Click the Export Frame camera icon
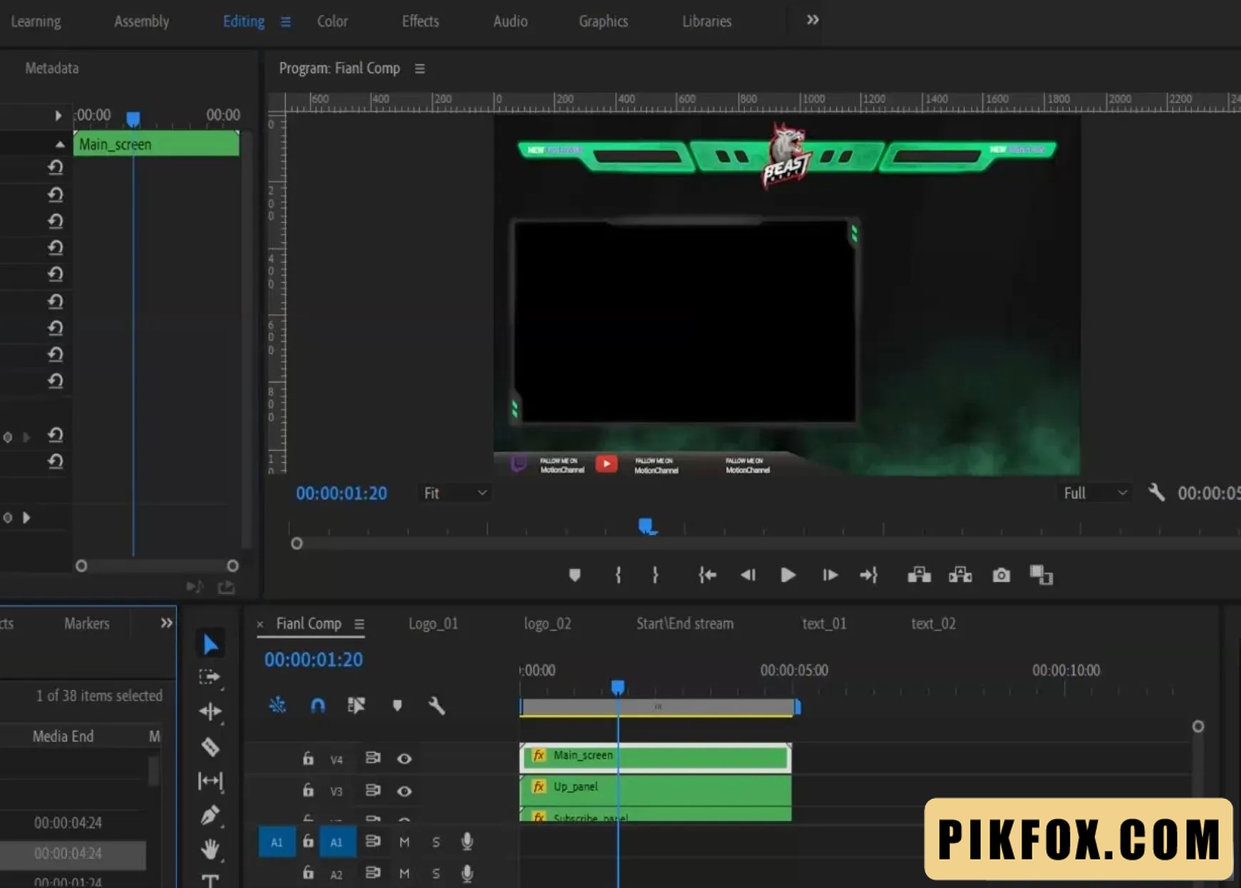Viewport: 1241px width, 888px height. 1001,575
